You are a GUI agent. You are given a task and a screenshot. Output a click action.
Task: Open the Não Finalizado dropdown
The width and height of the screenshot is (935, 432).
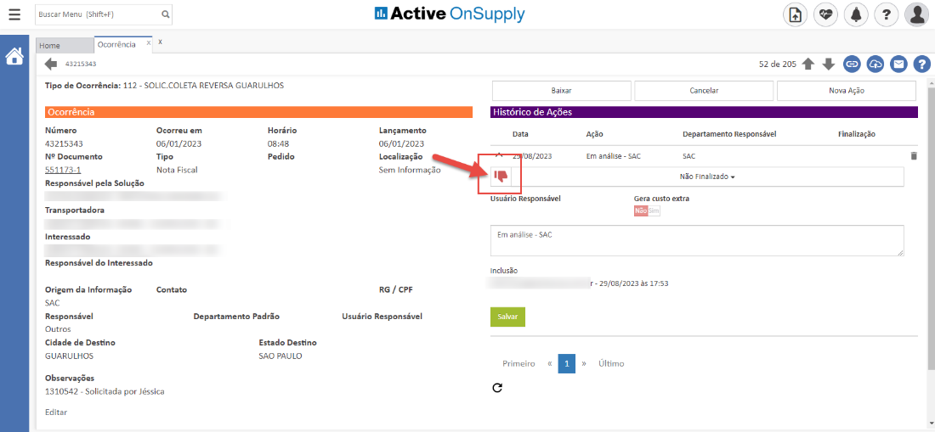click(x=706, y=177)
